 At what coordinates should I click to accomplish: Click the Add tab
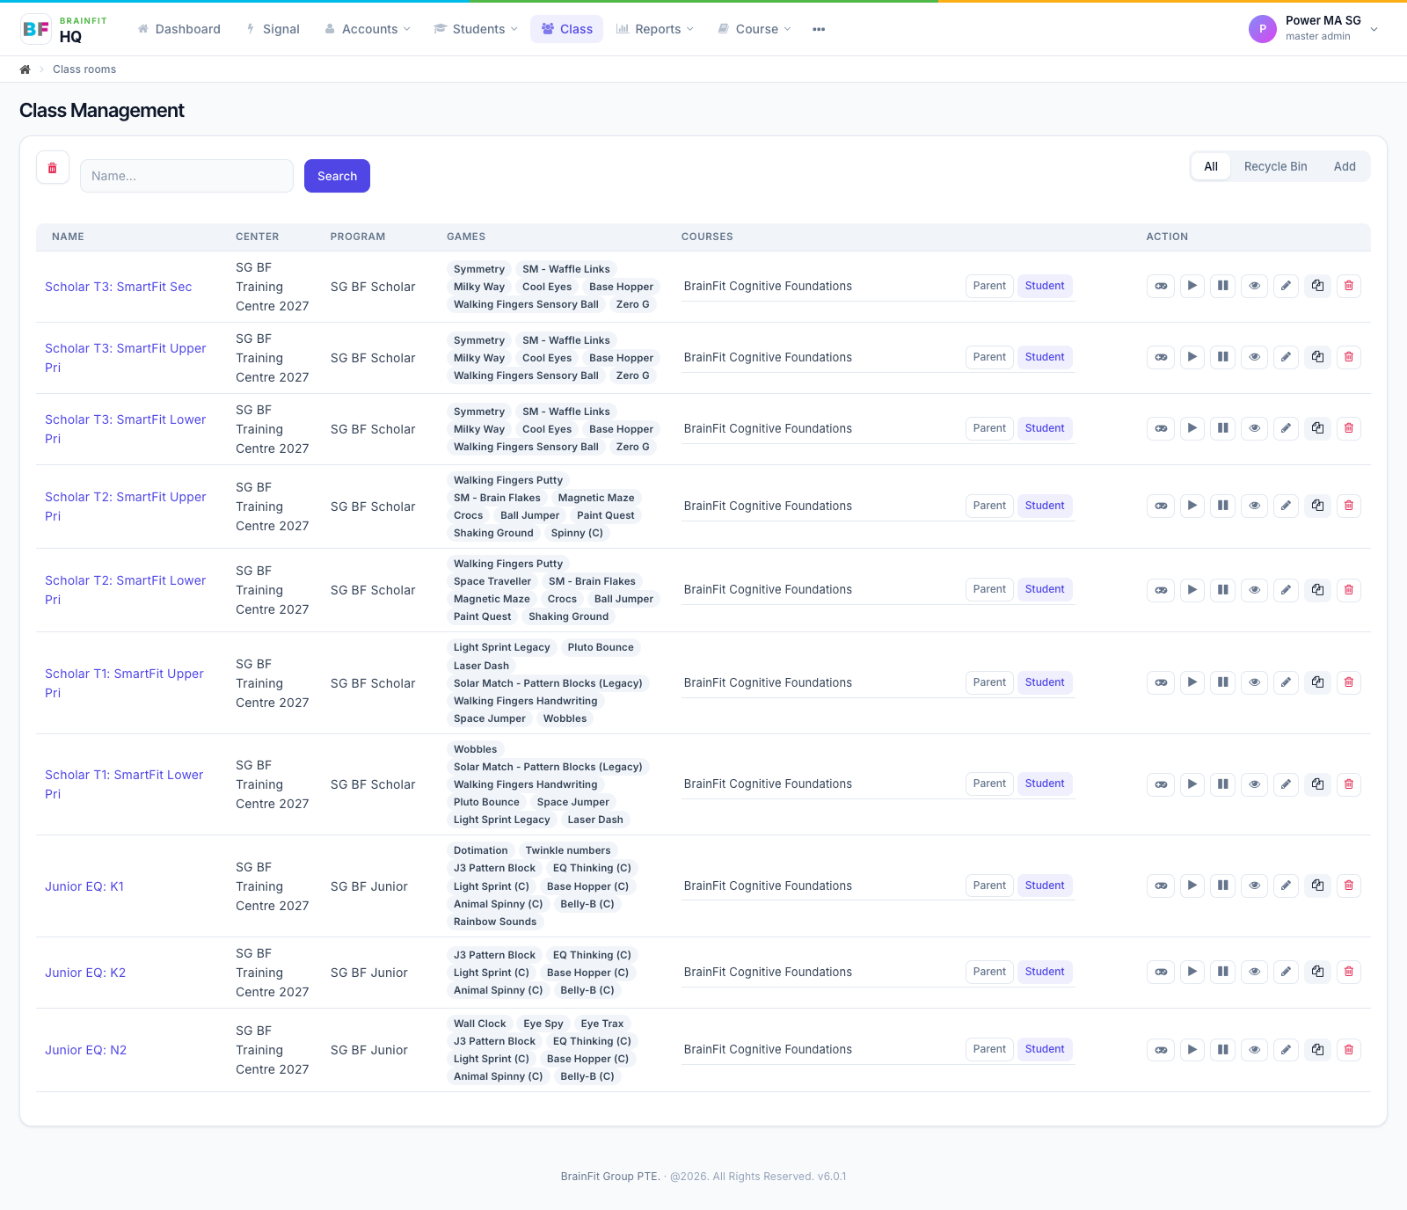pos(1345,167)
